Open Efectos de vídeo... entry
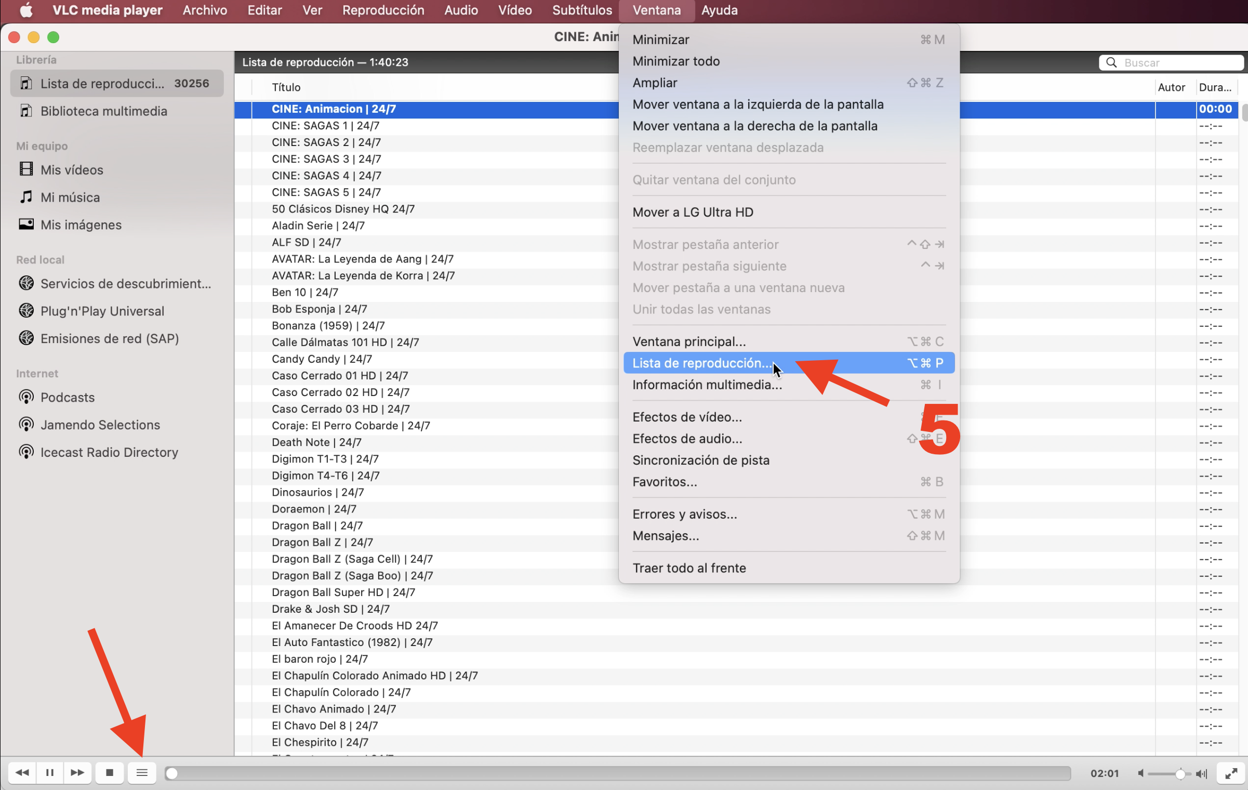 point(789,417)
